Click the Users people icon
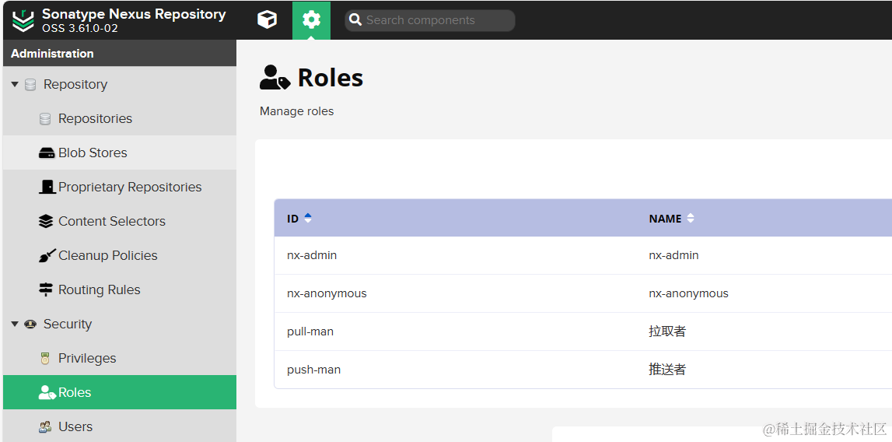The width and height of the screenshot is (892, 442). coord(45,426)
